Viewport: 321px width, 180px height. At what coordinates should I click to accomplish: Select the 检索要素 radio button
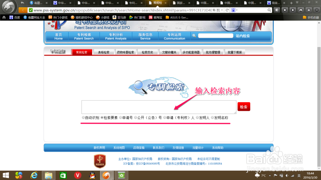tap(102, 118)
